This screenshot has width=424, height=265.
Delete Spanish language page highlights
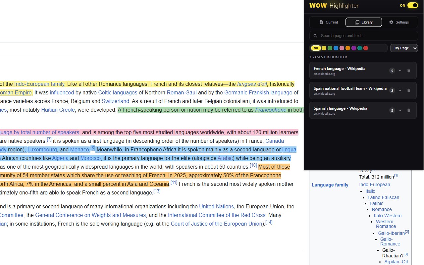click(x=408, y=110)
